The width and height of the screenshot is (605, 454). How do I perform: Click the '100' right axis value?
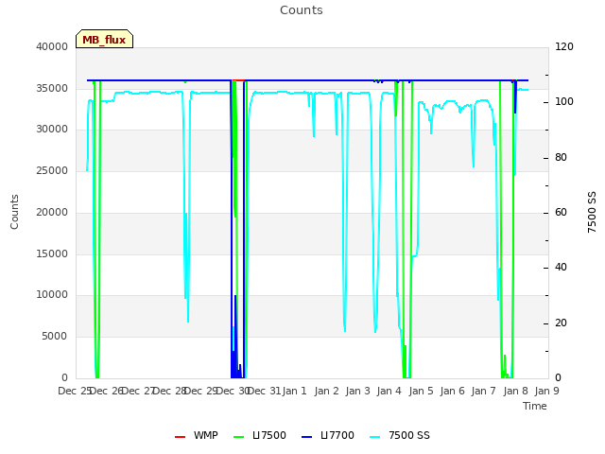(x=564, y=102)
